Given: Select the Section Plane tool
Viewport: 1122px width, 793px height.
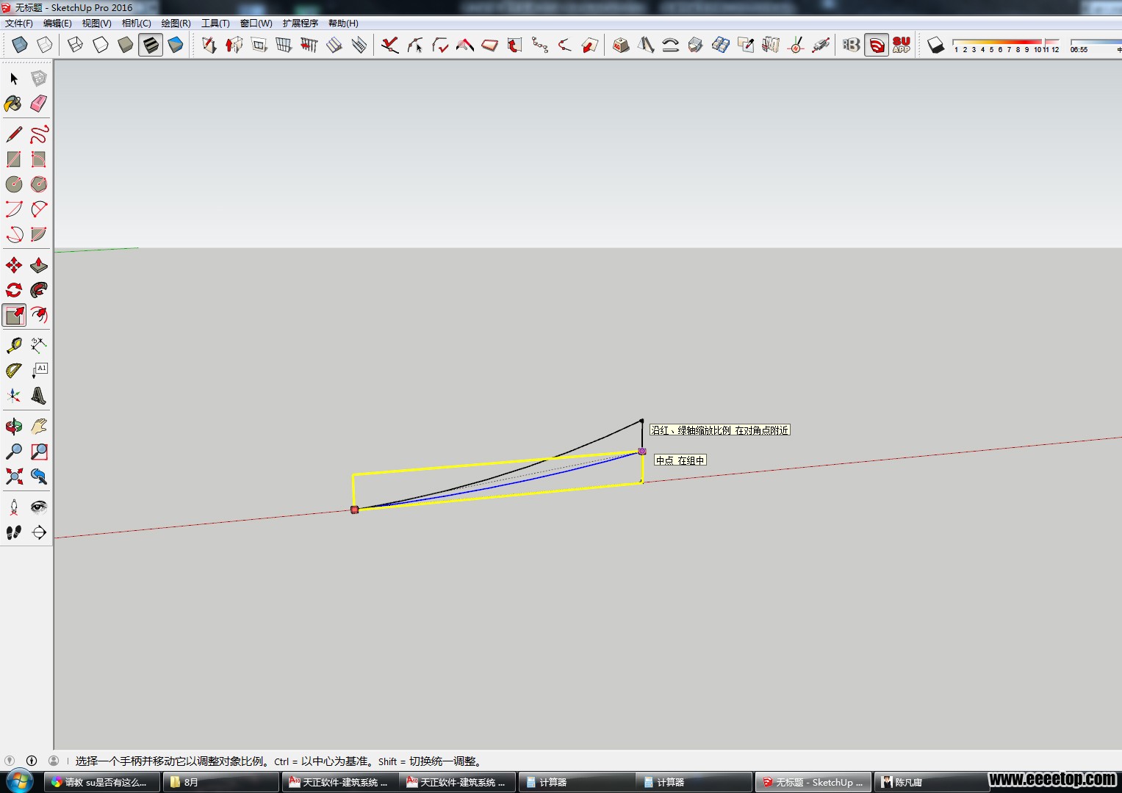Looking at the screenshot, I should coord(39,532).
